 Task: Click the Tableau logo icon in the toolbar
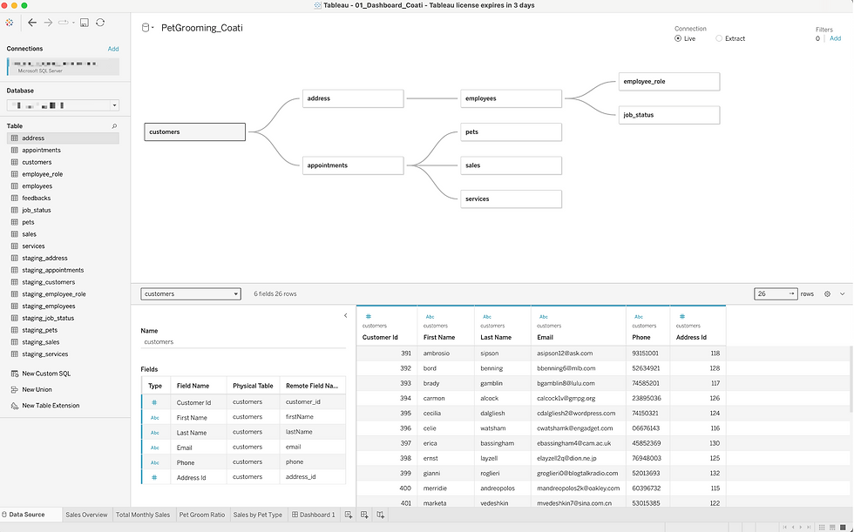(x=9, y=22)
